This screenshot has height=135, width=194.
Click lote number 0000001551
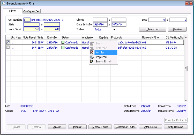coord(28,106)
